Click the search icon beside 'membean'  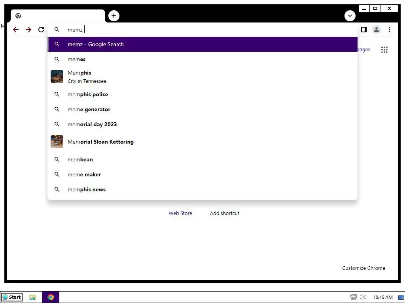(57, 159)
